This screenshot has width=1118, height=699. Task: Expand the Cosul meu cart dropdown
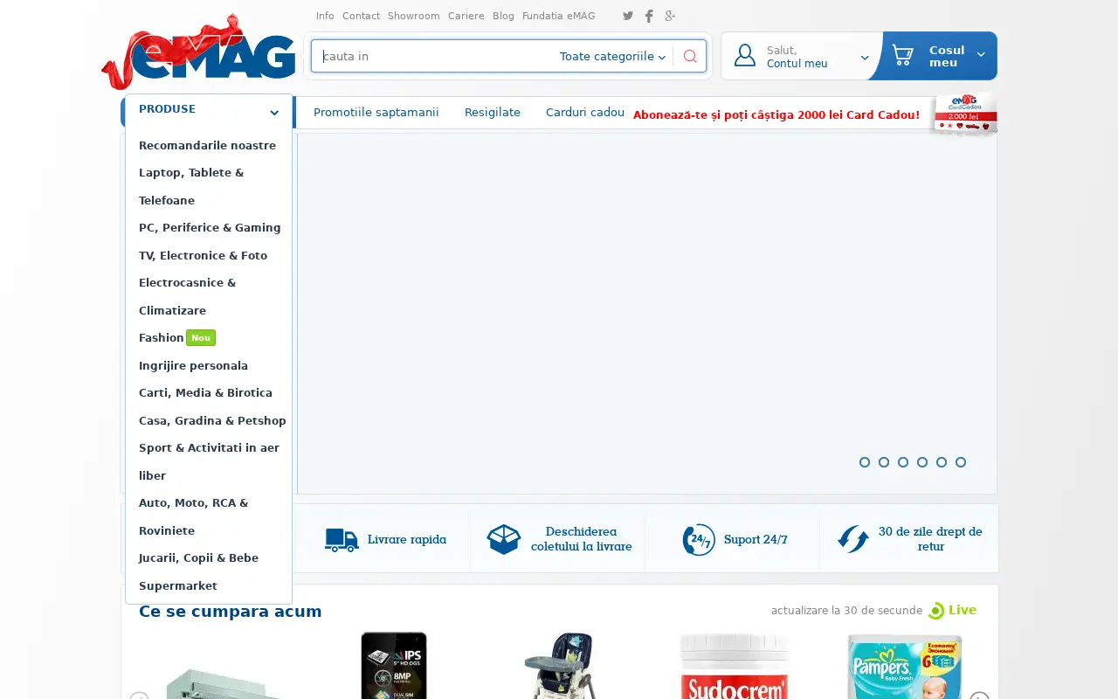(x=981, y=55)
